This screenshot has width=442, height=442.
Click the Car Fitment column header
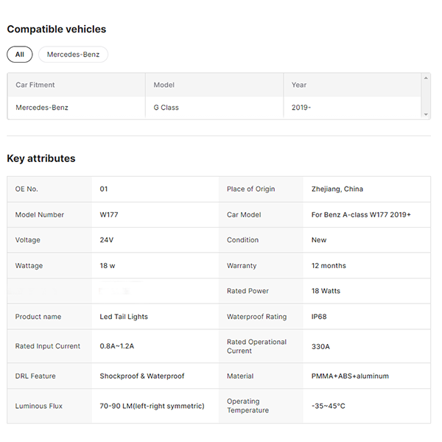pos(35,85)
